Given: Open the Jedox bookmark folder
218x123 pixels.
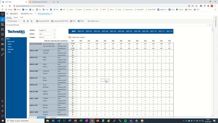Looking at the screenshot, I should [70, 10].
